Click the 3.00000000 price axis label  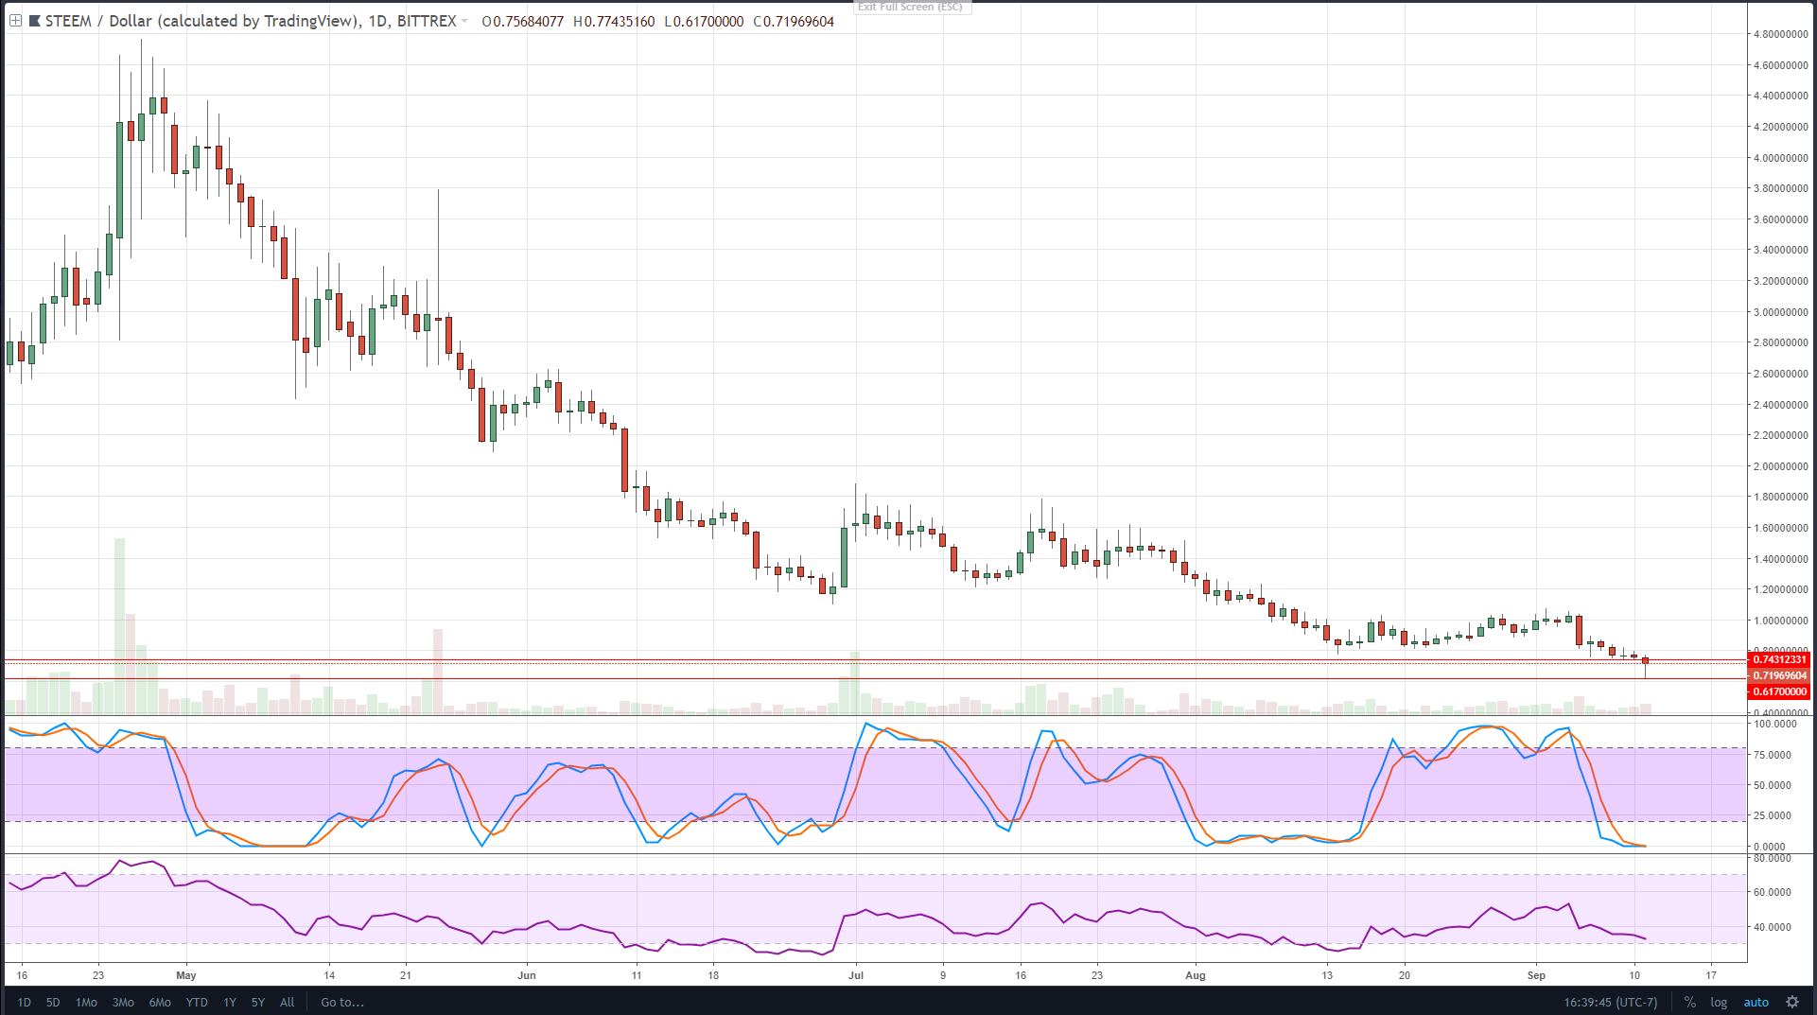pos(1781,312)
